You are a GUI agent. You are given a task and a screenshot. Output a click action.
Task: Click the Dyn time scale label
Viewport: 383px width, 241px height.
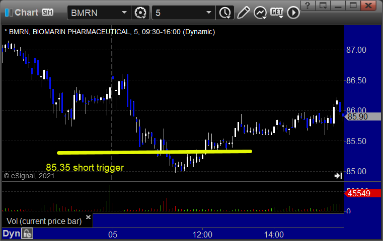click(x=11, y=233)
